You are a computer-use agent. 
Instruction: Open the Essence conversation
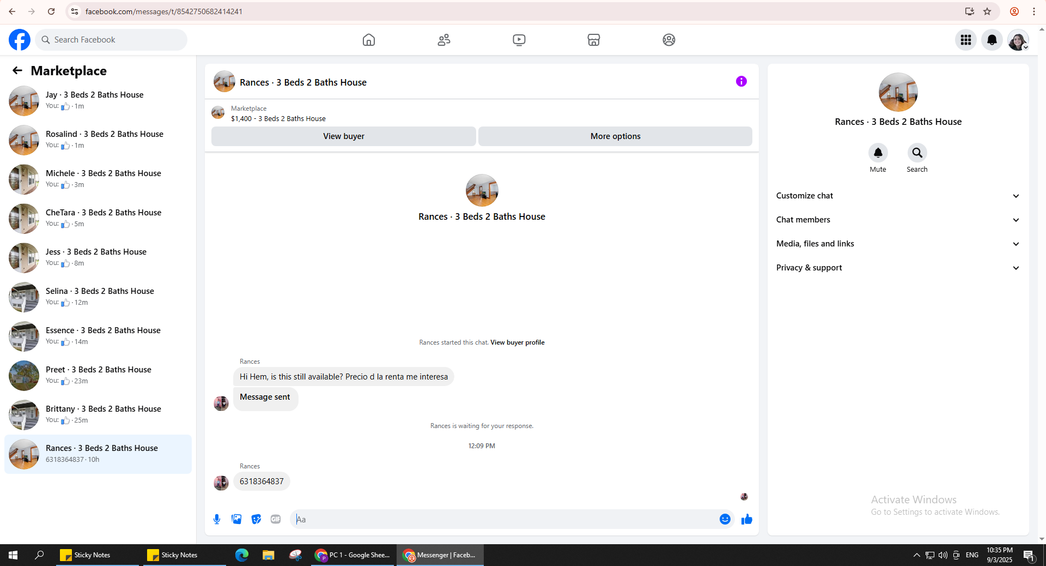(x=98, y=336)
